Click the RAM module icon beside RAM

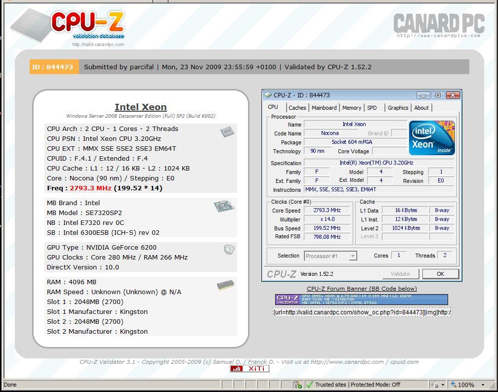(225, 285)
